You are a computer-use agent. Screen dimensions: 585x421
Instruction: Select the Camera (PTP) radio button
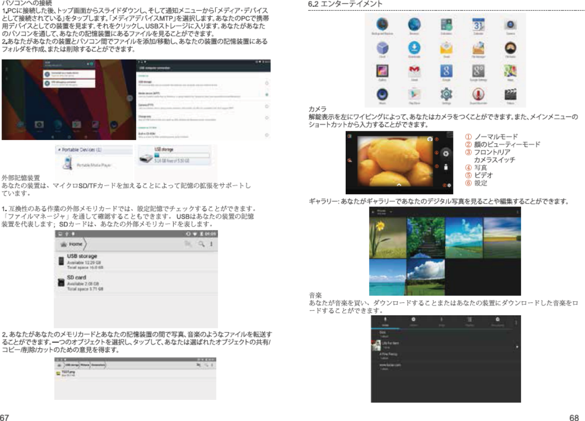point(267,106)
